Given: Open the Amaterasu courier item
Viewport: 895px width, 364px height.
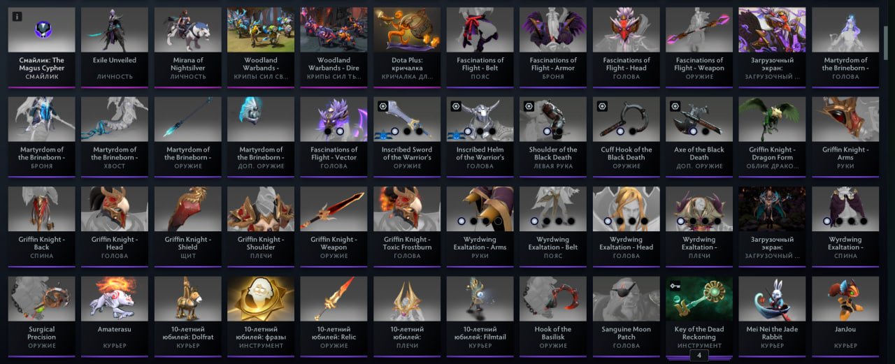Looking at the screenshot, I should (x=114, y=316).
